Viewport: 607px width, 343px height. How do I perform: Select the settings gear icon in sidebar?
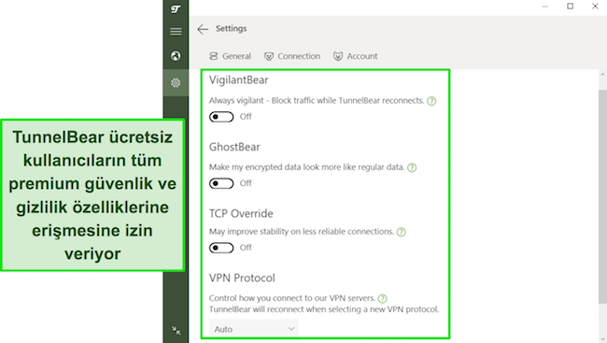(176, 82)
